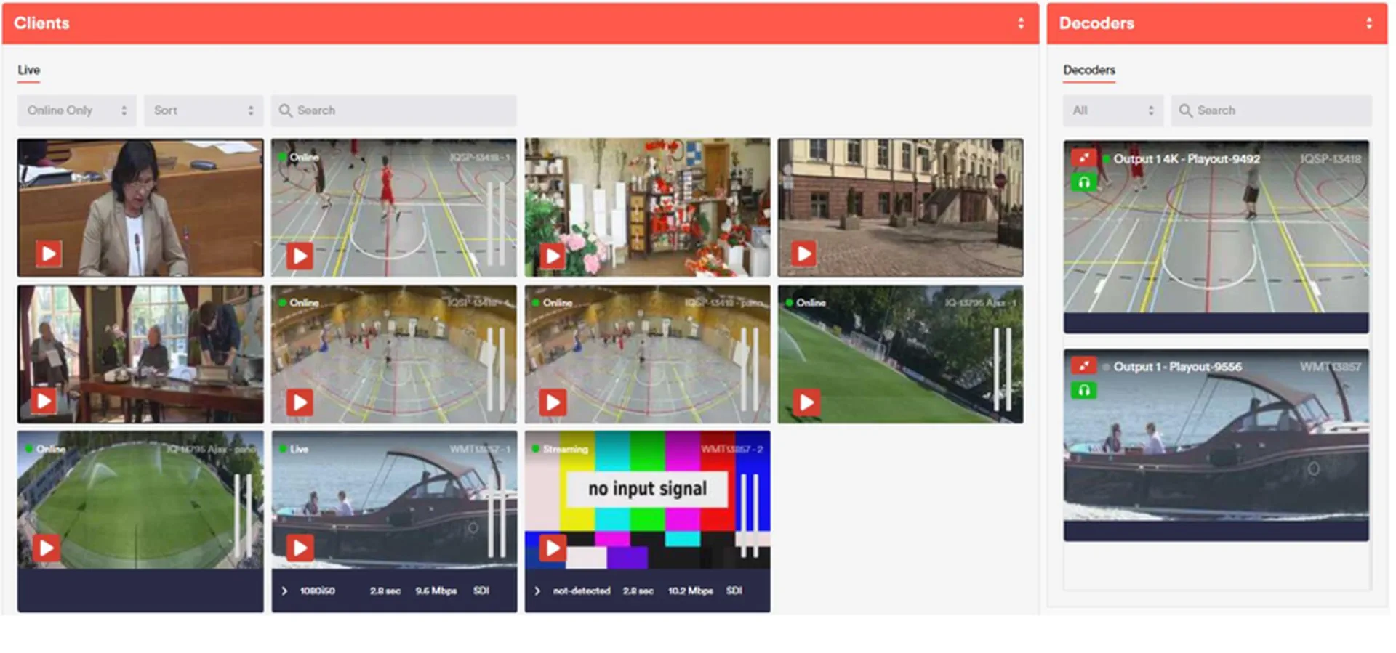Open the Sort dropdown
The height and width of the screenshot is (653, 1396).
(203, 110)
